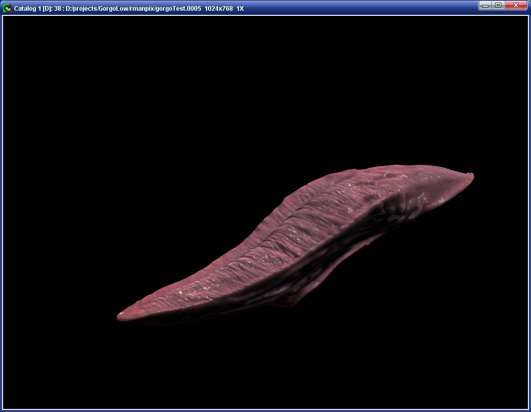This screenshot has width=531, height=412.
Task: Click the 1X zoom indicator in the title bar
Action: coord(240,9)
